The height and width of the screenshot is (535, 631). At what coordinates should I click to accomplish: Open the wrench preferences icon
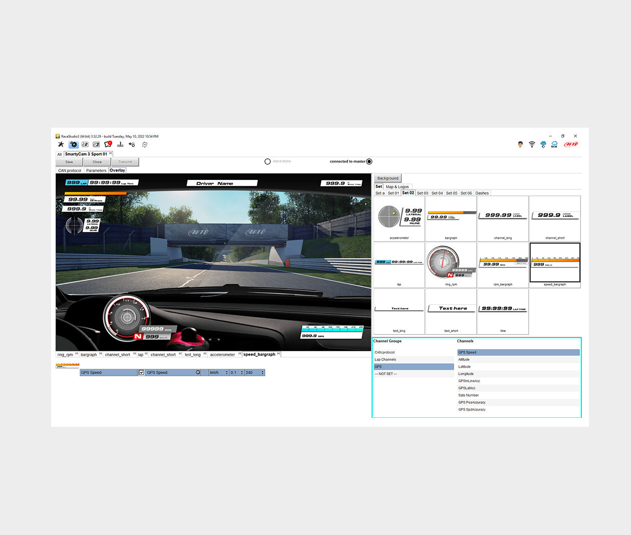click(61, 144)
